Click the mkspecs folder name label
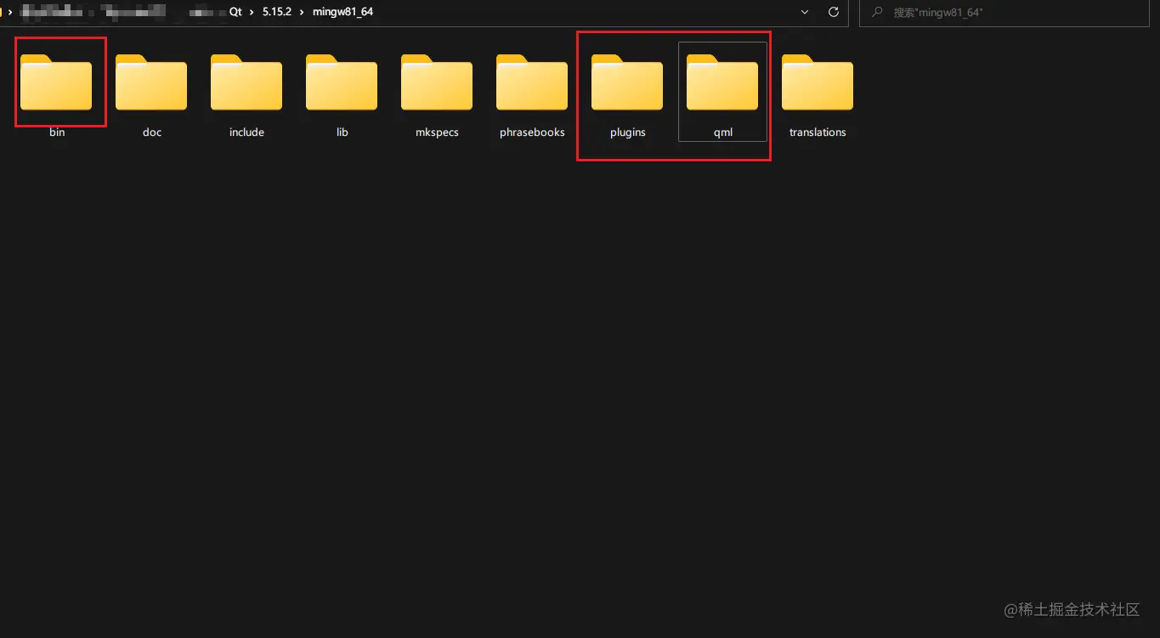1160x638 pixels. pyautogui.click(x=437, y=133)
